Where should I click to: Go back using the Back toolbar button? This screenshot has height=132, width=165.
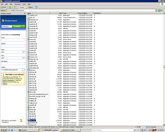[3, 7]
